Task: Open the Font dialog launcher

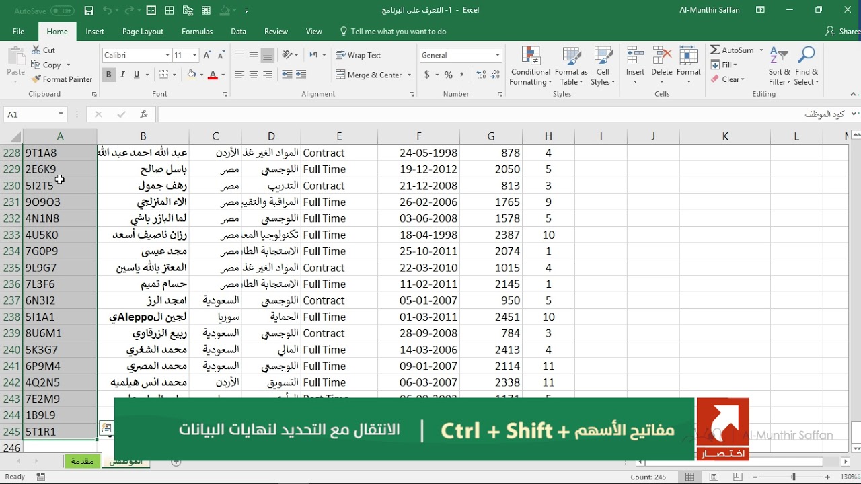Action: pyautogui.click(x=225, y=95)
